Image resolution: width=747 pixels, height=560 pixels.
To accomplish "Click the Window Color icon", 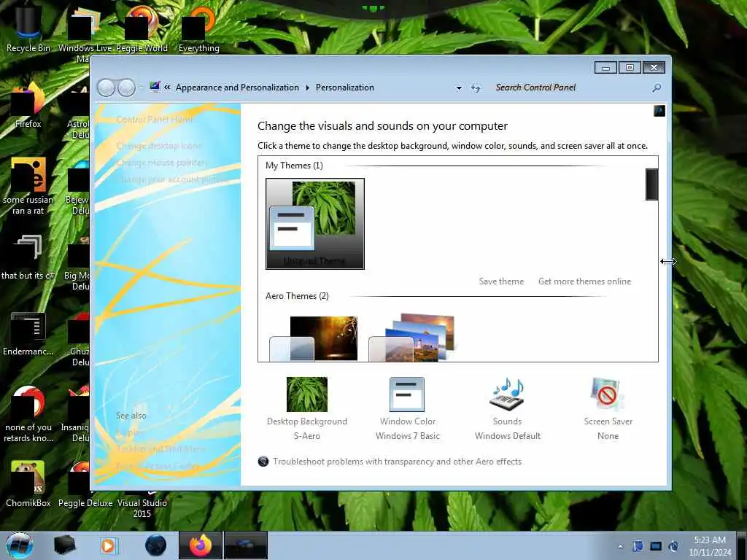I will (407, 394).
